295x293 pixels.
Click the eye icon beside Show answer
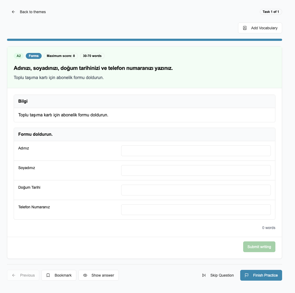pos(85,275)
